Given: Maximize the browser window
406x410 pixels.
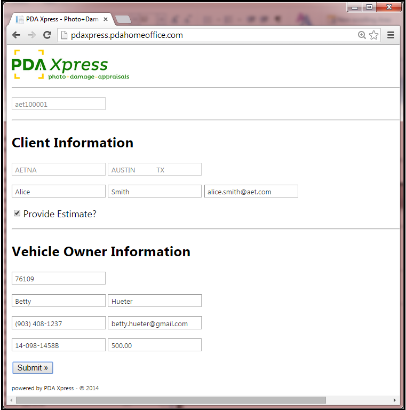Looking at the screenshot, I should (369, 7).
